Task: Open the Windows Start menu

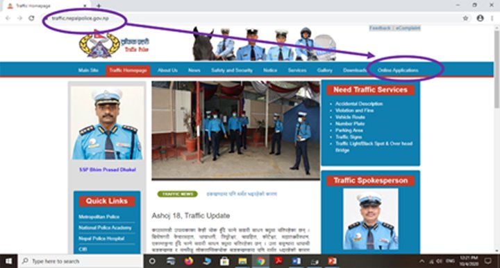Action: click(8, 261)
